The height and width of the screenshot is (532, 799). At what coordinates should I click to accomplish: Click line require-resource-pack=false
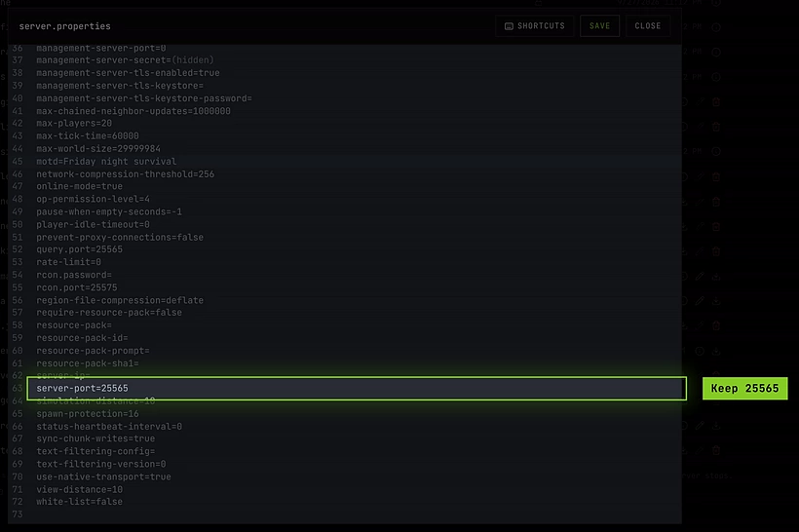[109, 313]
